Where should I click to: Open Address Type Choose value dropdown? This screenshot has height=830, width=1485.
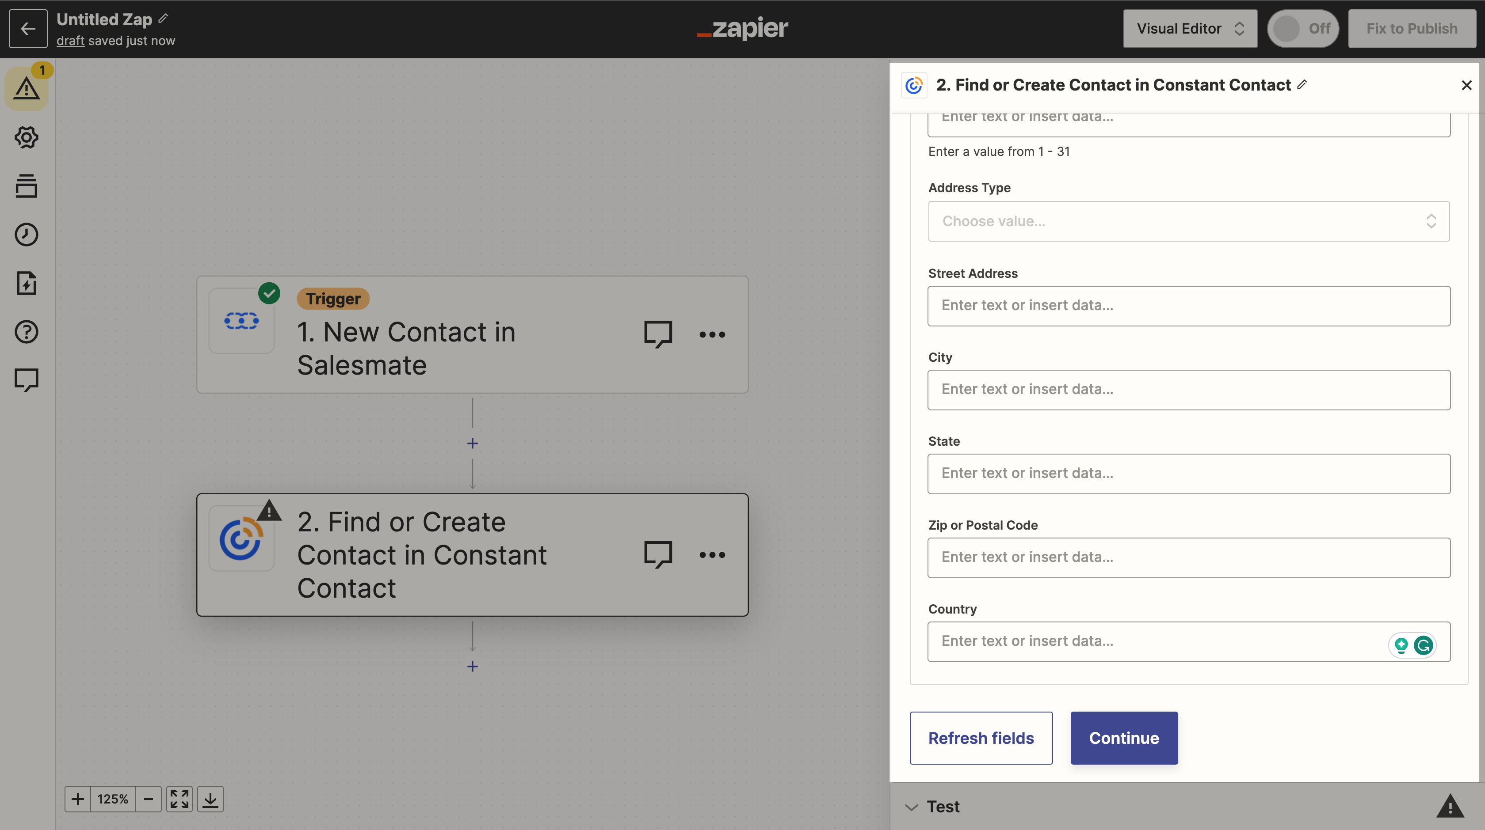[x=1189, y=221]
